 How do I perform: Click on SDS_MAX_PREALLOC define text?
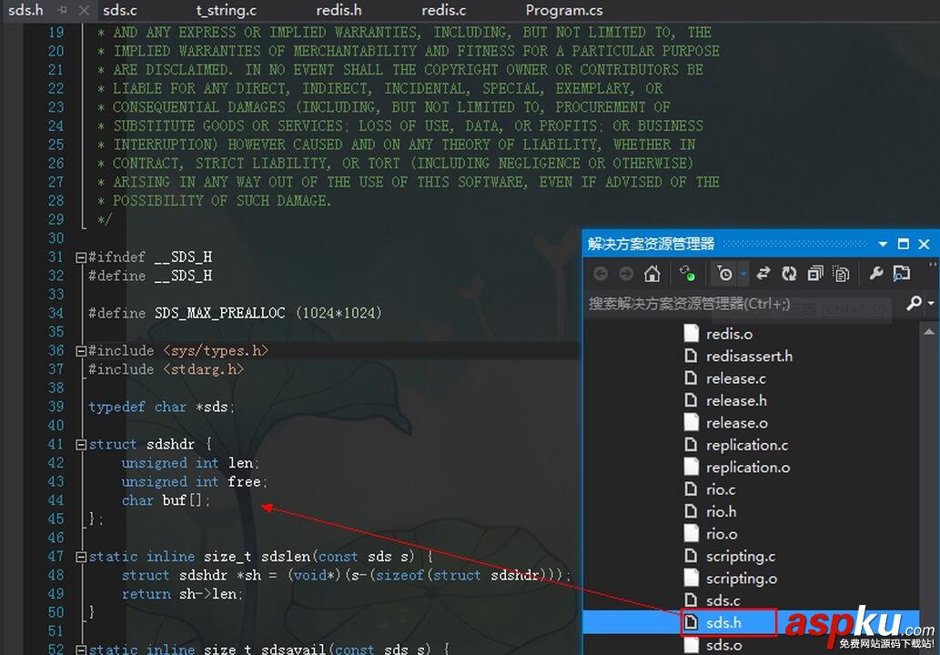[219, 313]
